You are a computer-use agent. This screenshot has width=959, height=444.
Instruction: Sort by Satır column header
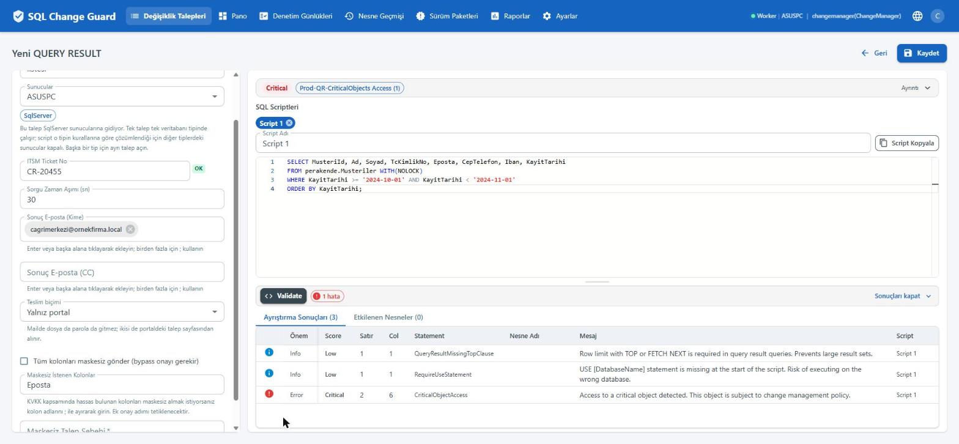coord(366,336)
